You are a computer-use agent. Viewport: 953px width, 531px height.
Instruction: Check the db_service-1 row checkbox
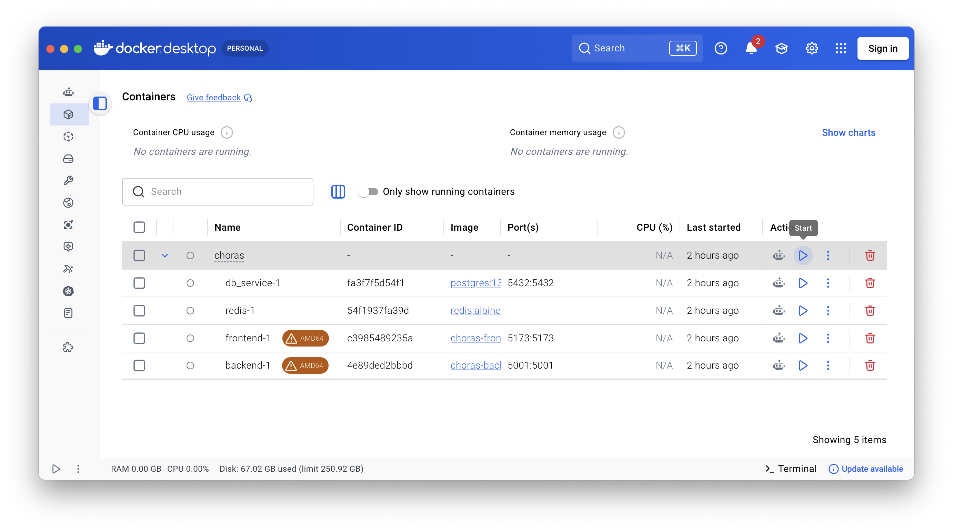point(139,283)
